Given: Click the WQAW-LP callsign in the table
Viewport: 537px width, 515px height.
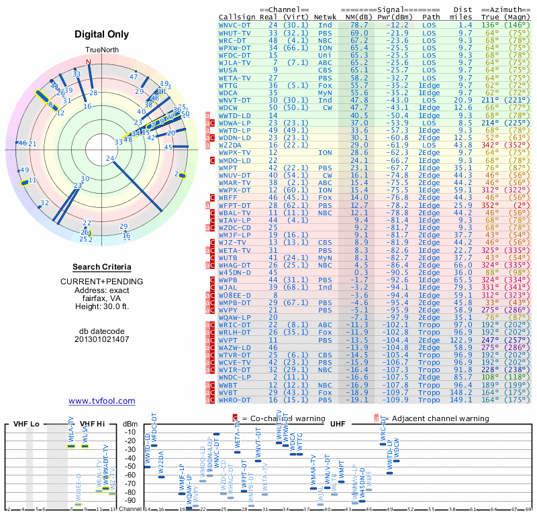Looking at the screenshot, I should pyautogui.click(x=234, y=318).
